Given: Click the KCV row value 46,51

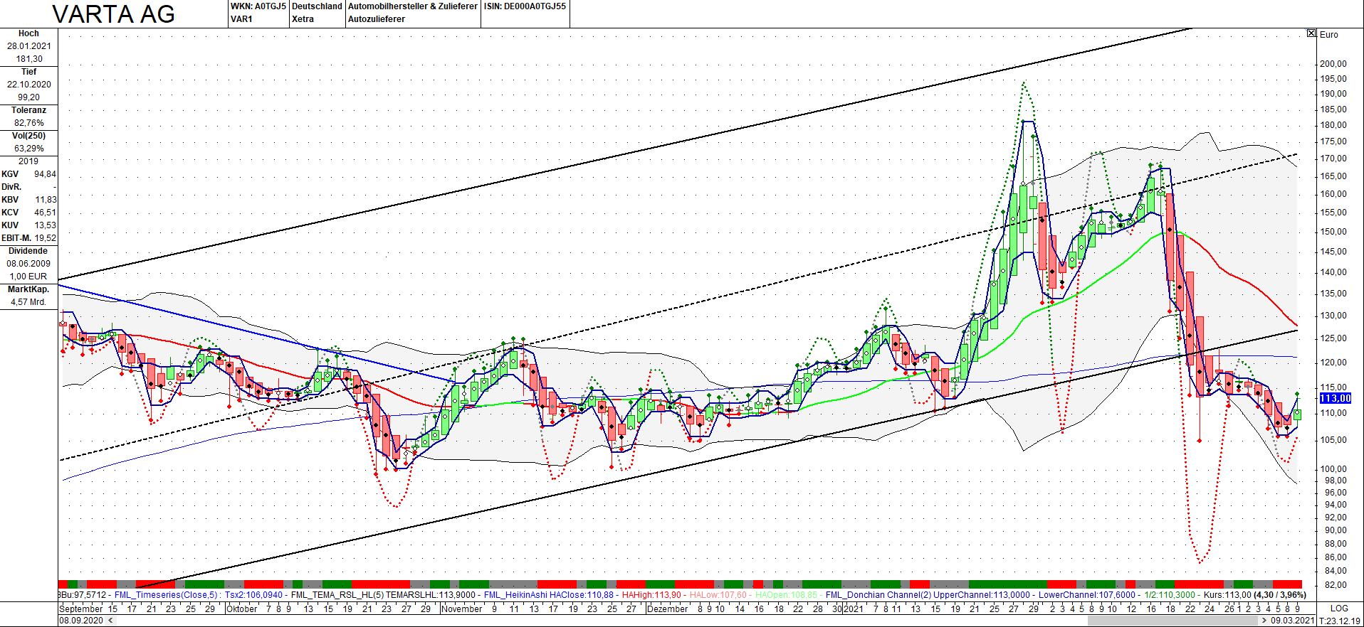Looking at the screenshot, I should tap(45, 213).
